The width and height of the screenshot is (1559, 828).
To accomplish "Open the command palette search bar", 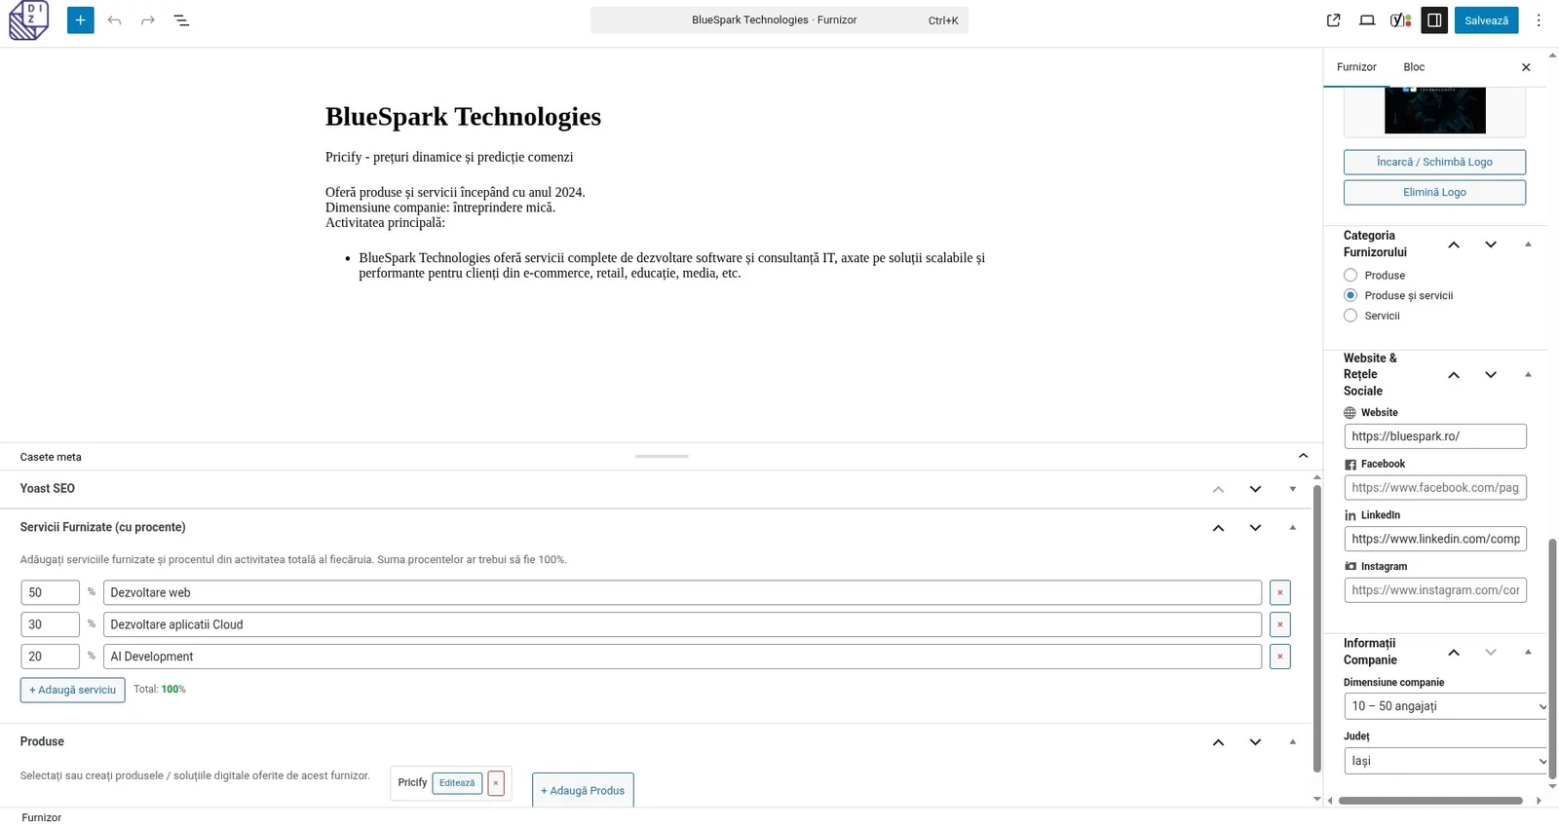I will pos(779,20).
